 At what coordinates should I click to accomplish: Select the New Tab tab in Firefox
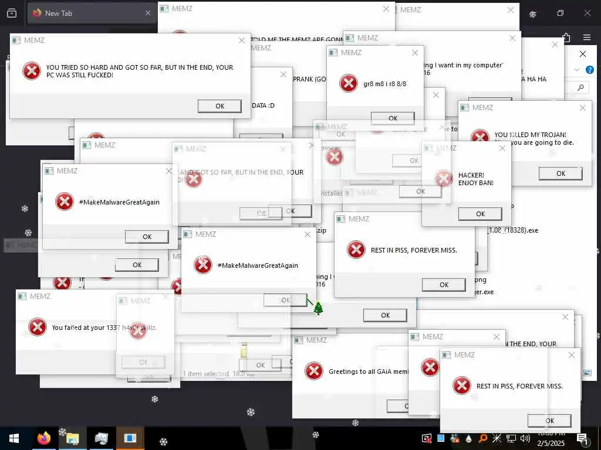coord(92,13)
